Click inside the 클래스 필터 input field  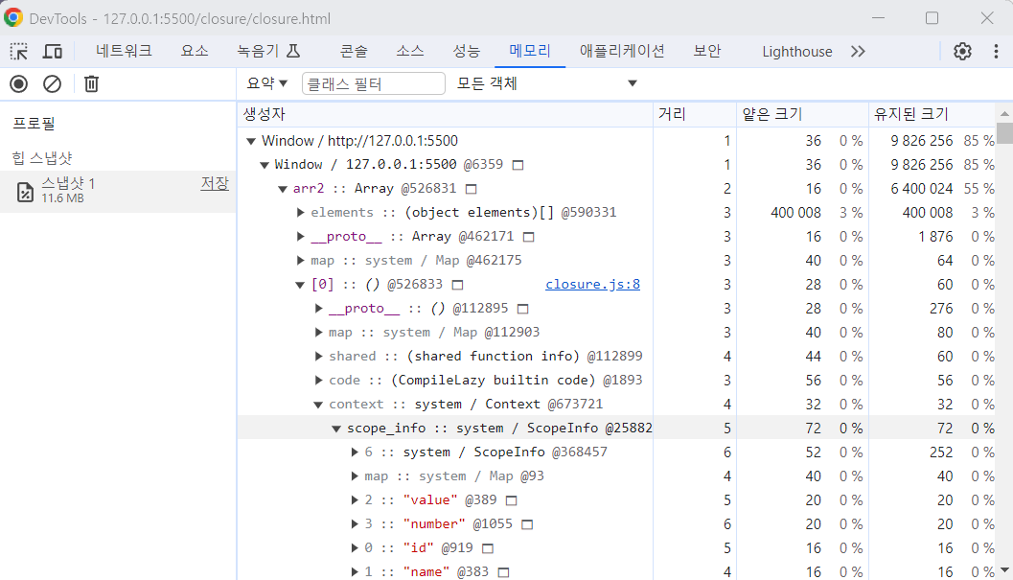pos(373,83)
